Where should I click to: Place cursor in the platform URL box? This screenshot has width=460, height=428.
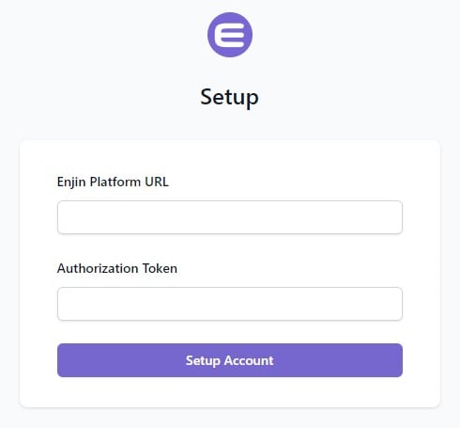pos(230,217)
